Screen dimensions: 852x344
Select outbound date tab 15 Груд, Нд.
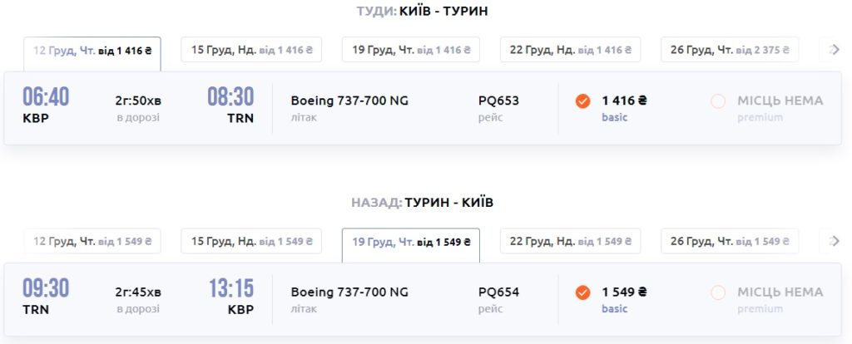coord(250,50)
